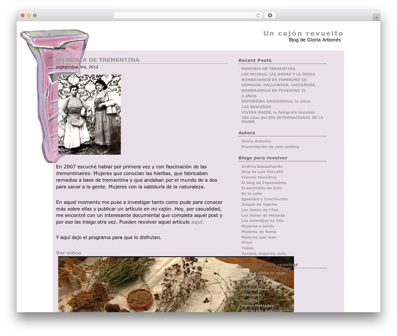Open recent post SOFONISBA ANGUISSOLA, la única
Viewport: 397px width, 336px height.
(x=276, y=101)
